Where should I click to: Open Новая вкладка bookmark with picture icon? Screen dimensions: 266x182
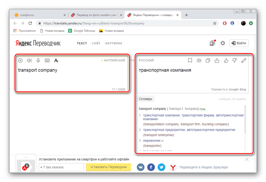point(111,31)
